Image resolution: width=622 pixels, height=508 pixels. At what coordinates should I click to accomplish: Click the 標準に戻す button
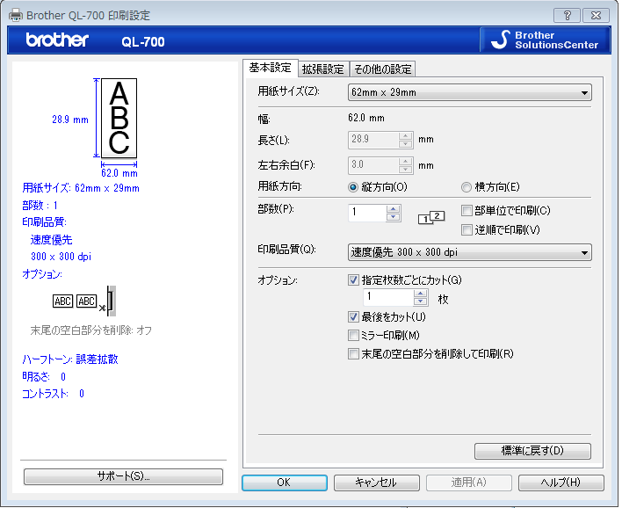click(532, 451)
